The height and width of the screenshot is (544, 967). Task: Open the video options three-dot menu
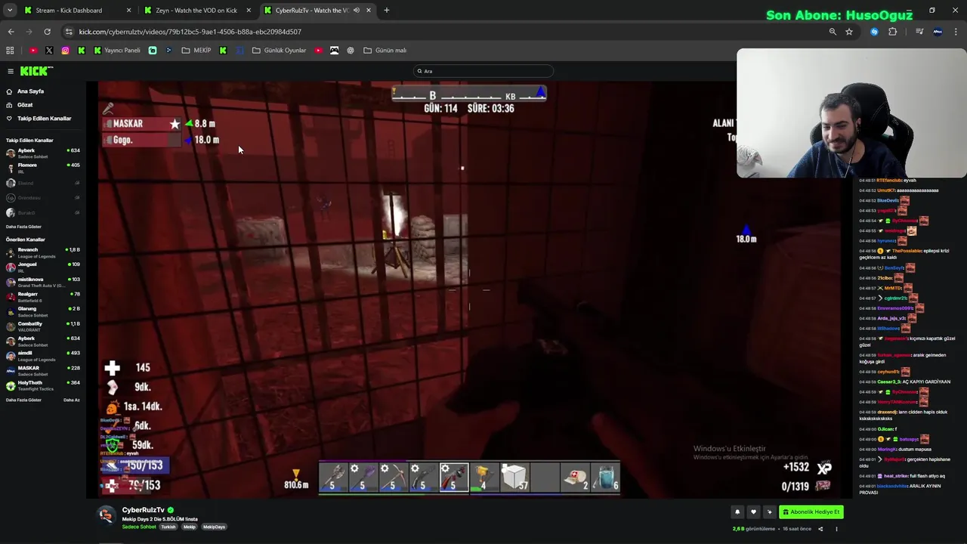836,529
